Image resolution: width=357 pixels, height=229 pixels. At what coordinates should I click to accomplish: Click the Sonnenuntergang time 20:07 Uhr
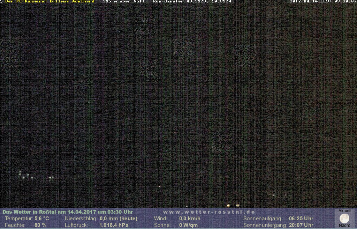[301, 225]
